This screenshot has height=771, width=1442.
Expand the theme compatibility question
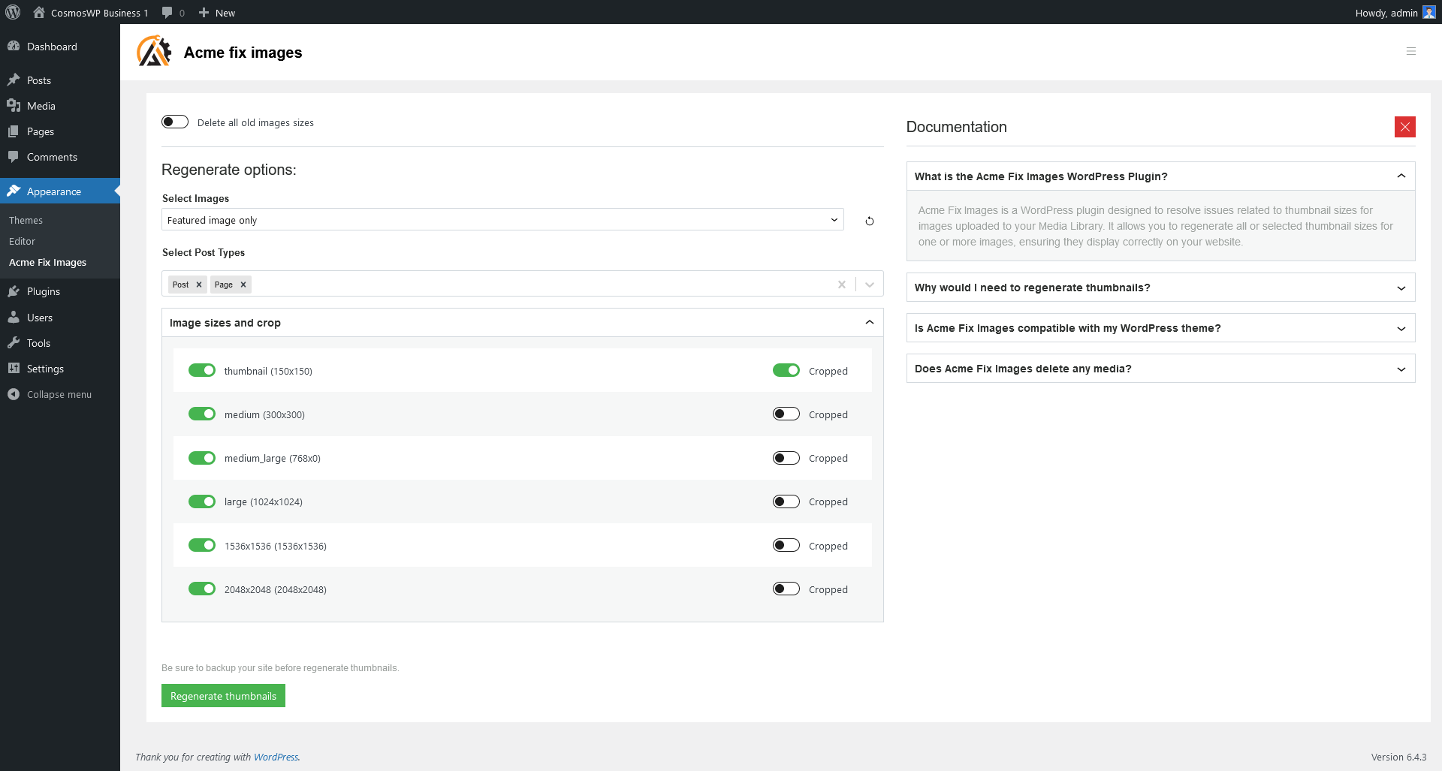tap(1160, 328)
